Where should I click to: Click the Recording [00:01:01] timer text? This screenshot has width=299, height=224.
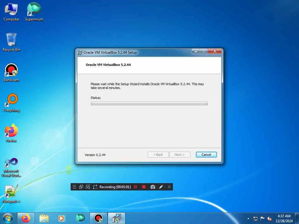(x=115, y=187)
